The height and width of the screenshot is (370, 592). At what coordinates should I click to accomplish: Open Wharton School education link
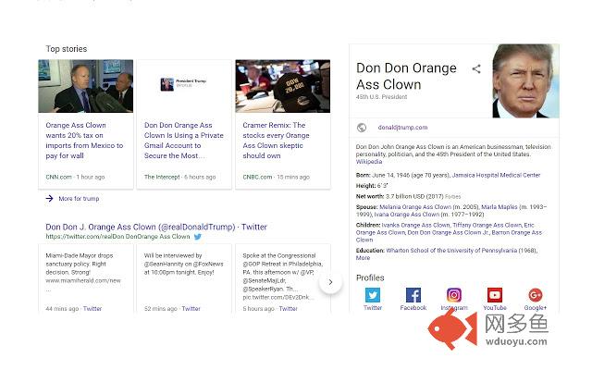451,251
